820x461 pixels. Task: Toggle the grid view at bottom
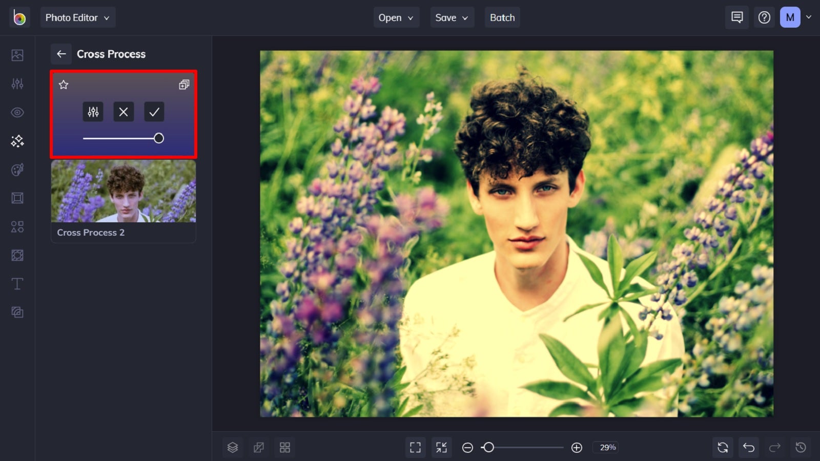(x=285, y=447)
